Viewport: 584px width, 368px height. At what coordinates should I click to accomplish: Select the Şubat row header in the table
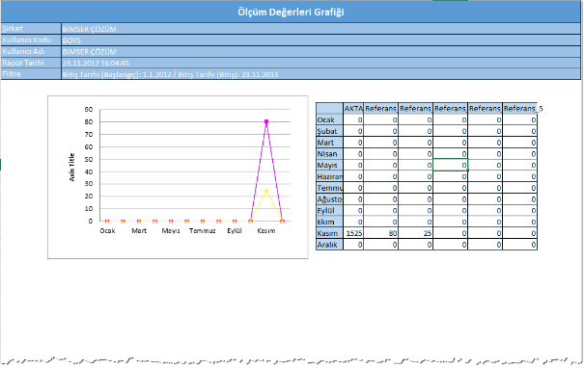[329, 131]
